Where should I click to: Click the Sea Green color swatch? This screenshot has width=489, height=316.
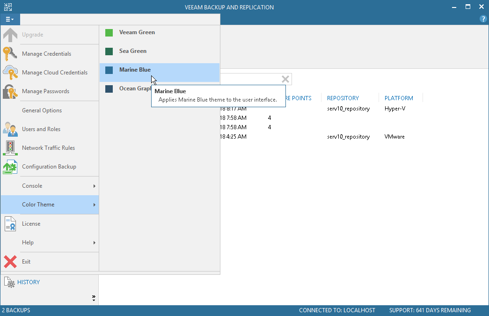(x=109, y=51)
